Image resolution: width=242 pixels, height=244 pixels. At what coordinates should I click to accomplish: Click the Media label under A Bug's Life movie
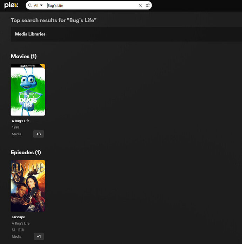pyautogui.click(x=16, y=134)
